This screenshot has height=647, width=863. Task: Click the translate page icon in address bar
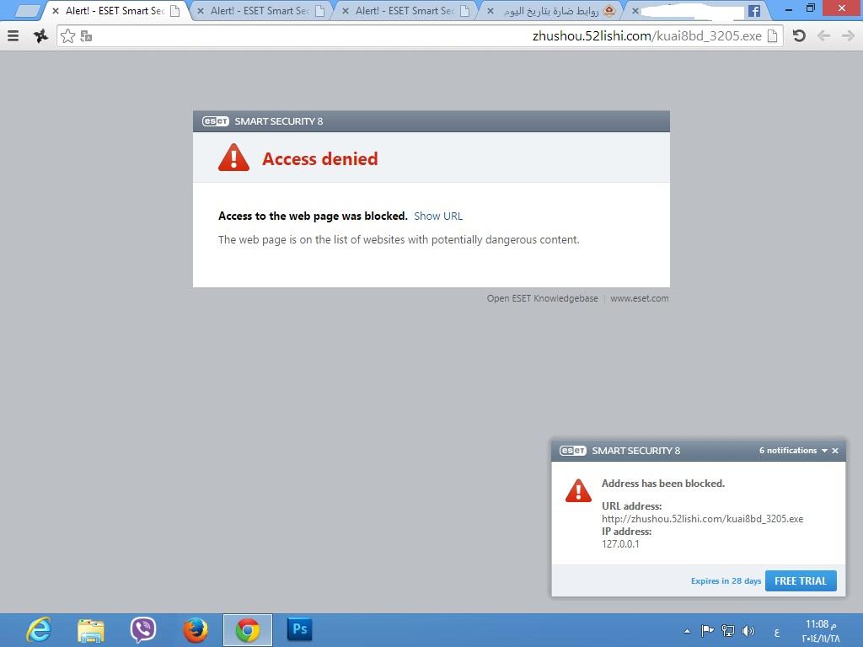[86, 36]
